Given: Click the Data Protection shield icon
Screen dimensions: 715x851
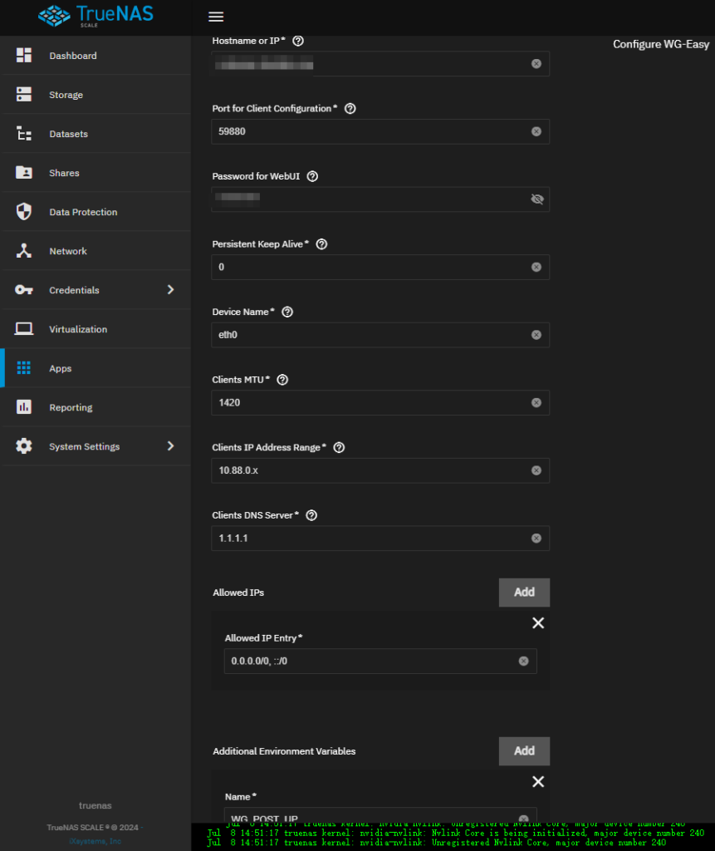Looking at the screenshot, I should (24, 211).
